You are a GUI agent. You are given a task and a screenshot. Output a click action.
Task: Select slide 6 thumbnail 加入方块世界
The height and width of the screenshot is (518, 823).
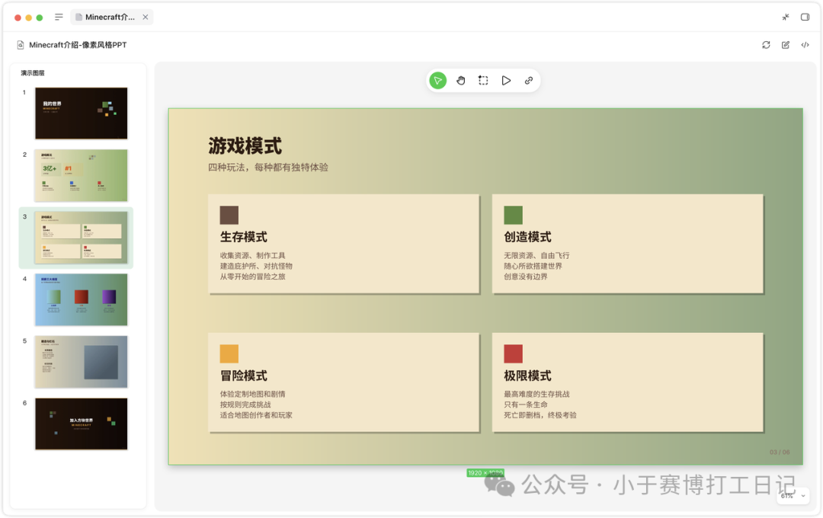[x=82, y=424]
